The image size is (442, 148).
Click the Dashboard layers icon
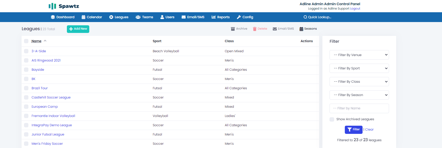[53, 17]
